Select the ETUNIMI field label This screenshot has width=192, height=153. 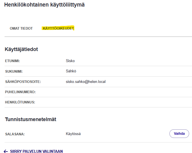click(x=14, y=61)
